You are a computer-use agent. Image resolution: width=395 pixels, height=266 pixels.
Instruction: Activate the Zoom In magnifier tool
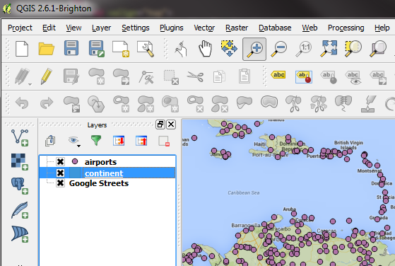point(254,49)
